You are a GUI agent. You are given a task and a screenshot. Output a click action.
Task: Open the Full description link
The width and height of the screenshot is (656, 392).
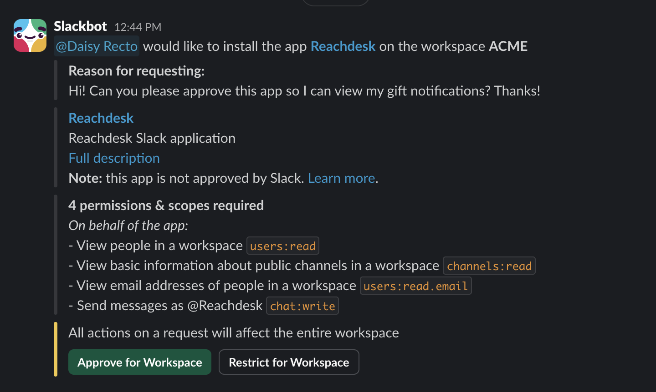click(114, 158)
